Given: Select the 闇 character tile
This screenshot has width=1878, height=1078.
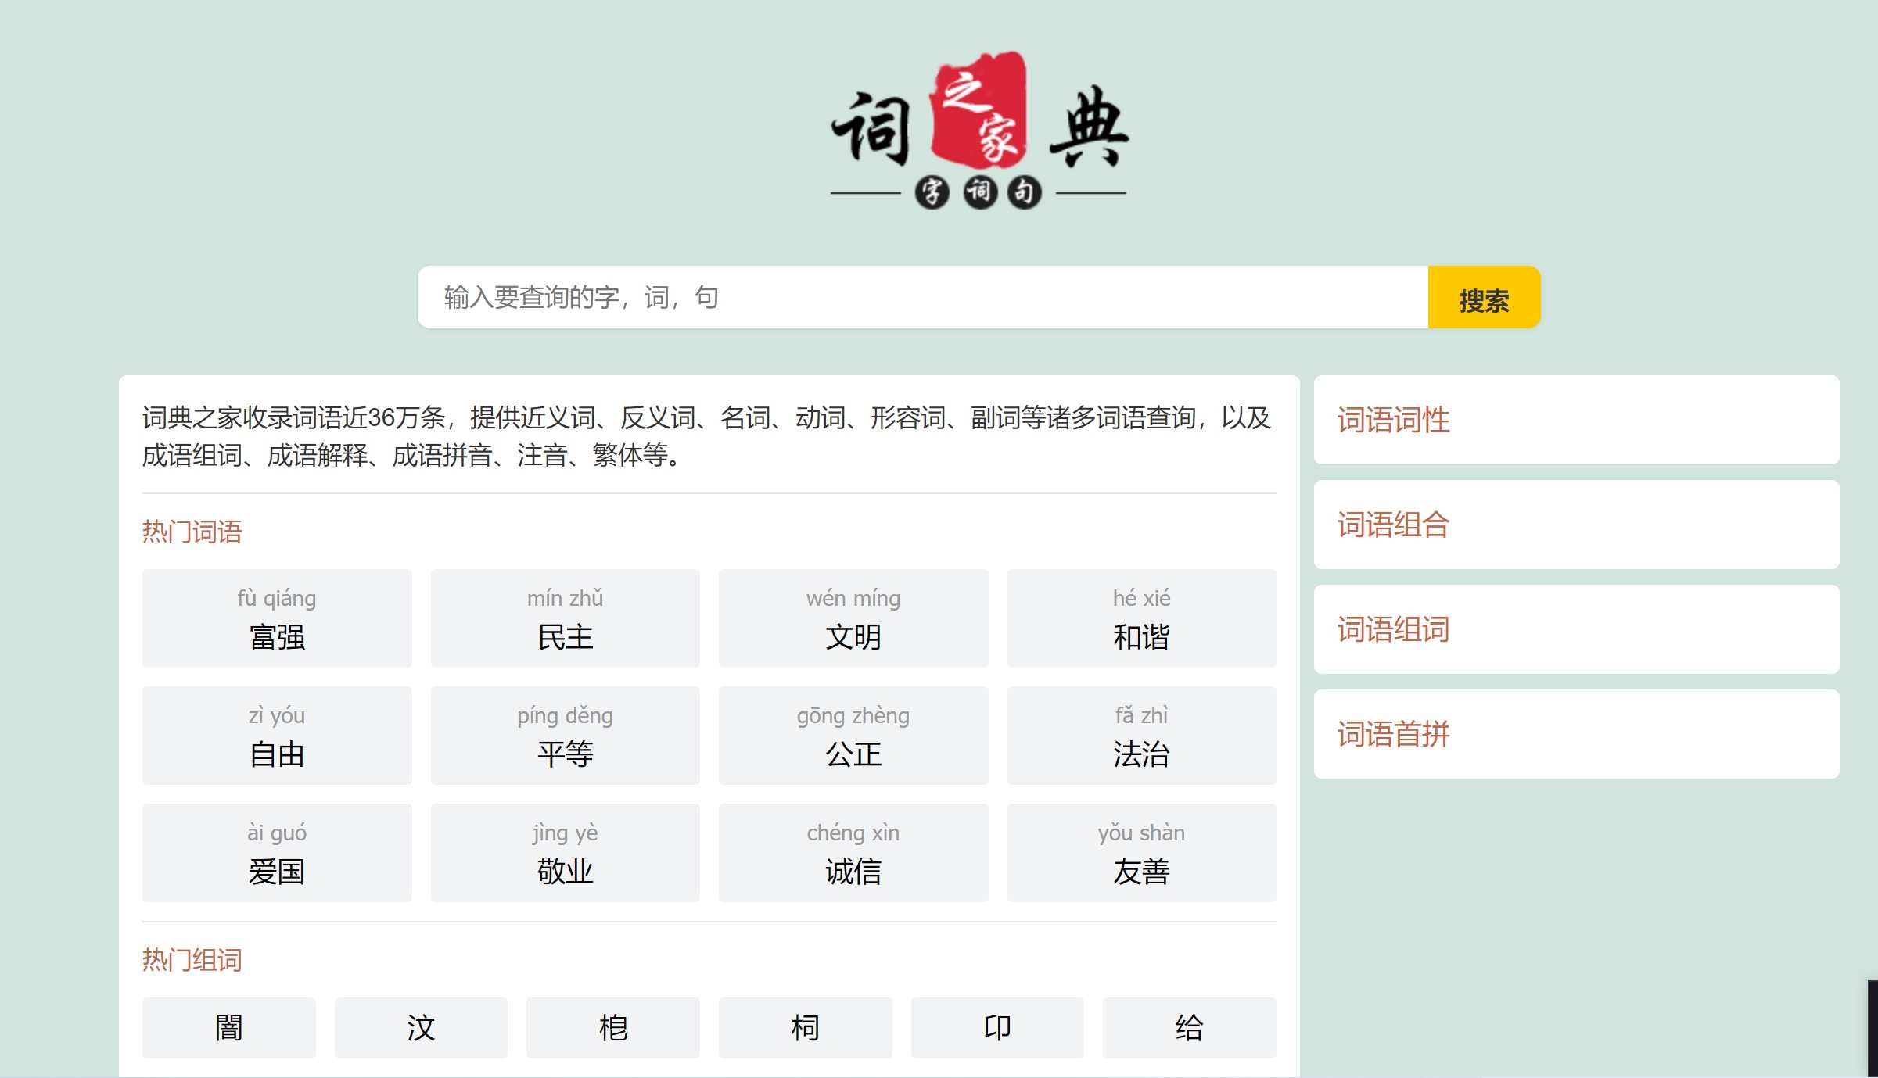Looking at the screenshot, I should tap(229, 1028).
